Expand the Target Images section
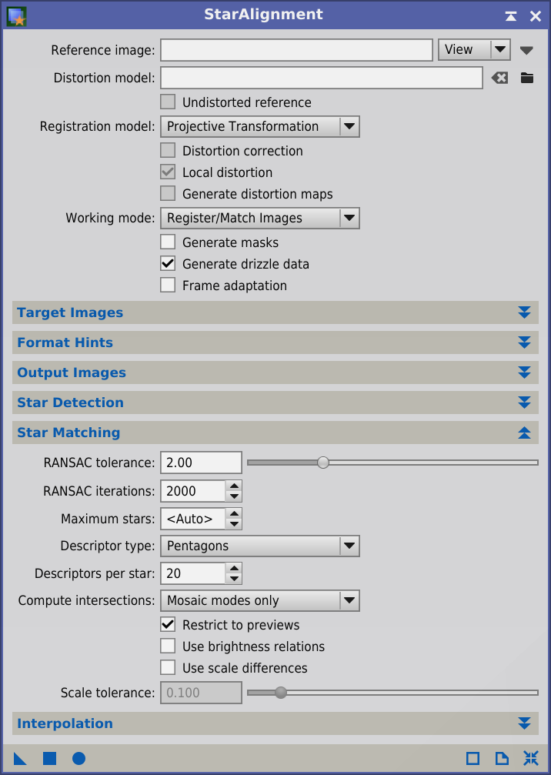551x775 pixels. coord(275,313)
